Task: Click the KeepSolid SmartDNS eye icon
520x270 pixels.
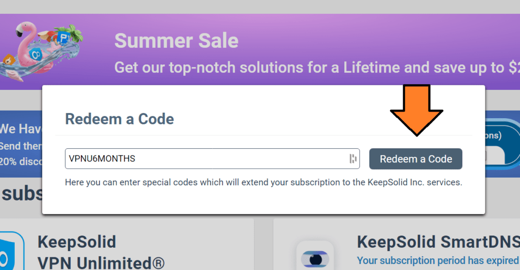Action: (x=315, y=259)
